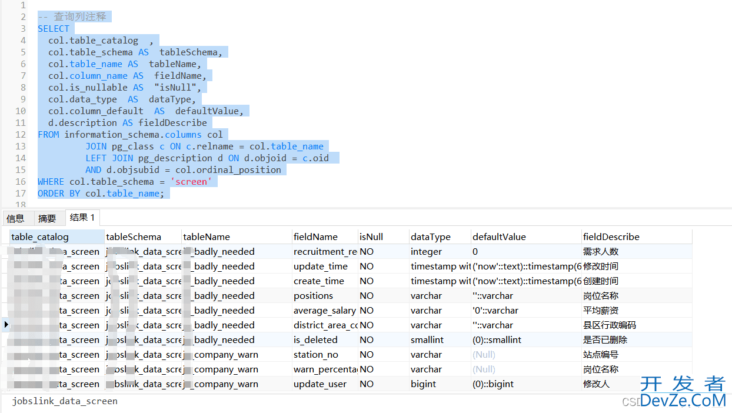Screen dimensions: 732x413
Task: Click the 修改人 description cell
Action: (x=637, y=384)
